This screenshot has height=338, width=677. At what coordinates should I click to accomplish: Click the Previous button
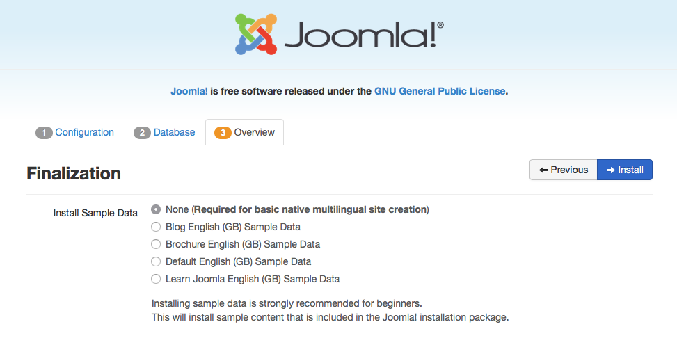[564, 170]
